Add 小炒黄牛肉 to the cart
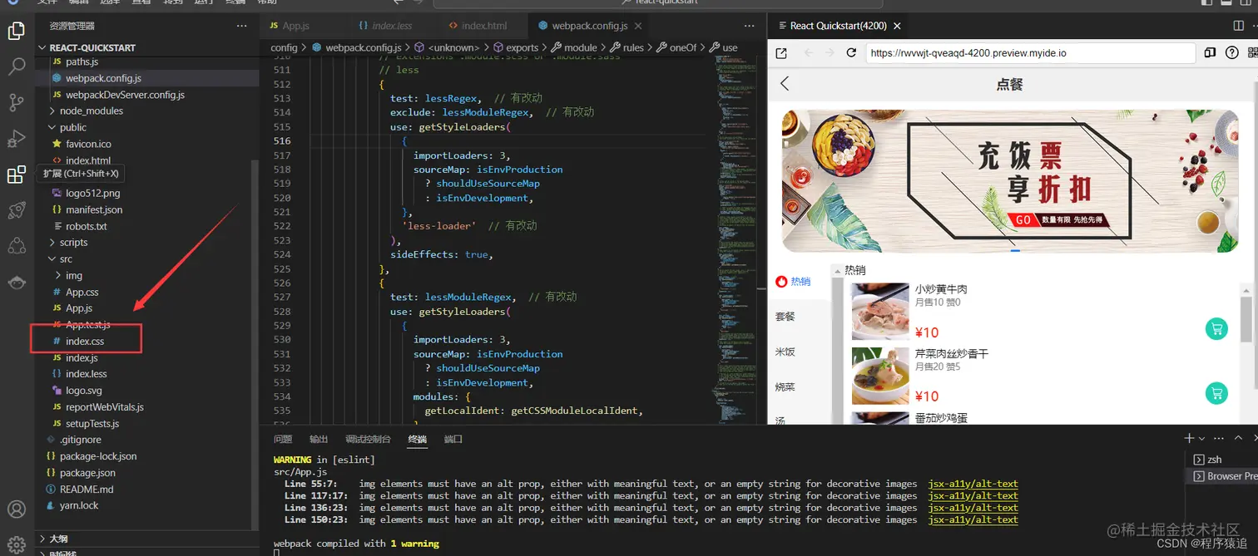The width and height of the screenshot is (1258, 556). coord(1216,329)
